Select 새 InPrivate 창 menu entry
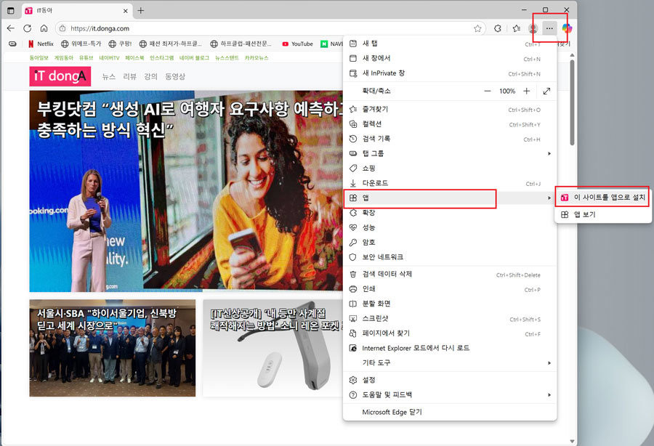 click(x=384, y=73)
